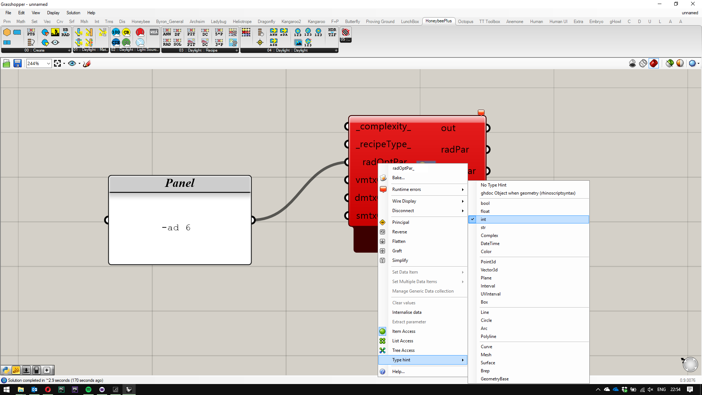
Task: Click Internalise data in the context menu
Action: tap(407, 312)
